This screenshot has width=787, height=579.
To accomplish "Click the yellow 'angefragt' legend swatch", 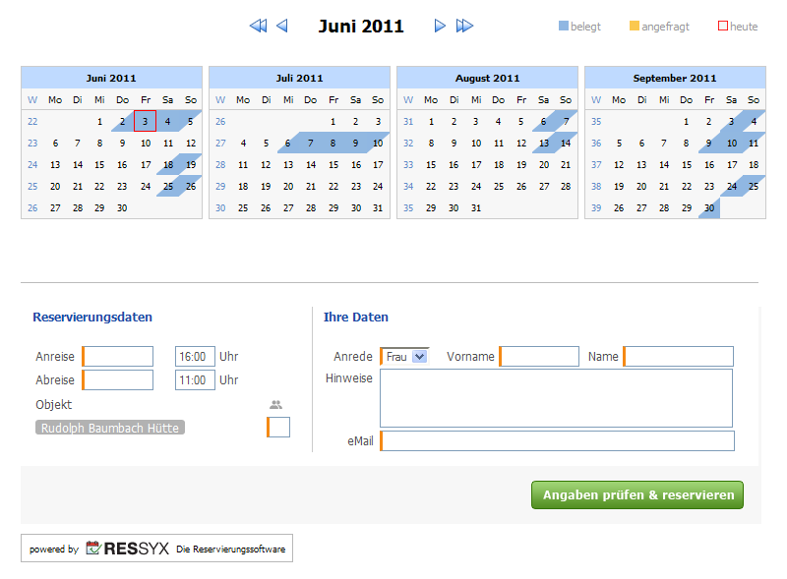I will coord(635,27).
